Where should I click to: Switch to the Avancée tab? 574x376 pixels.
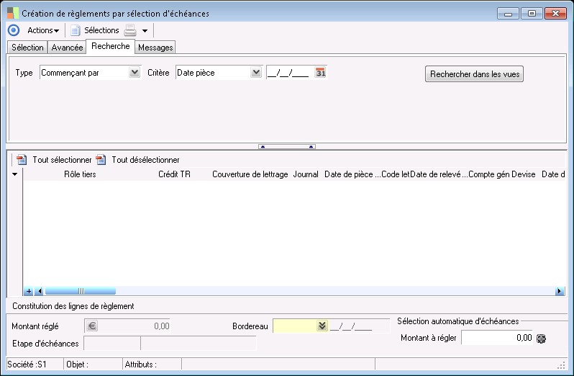click(67, 48)
